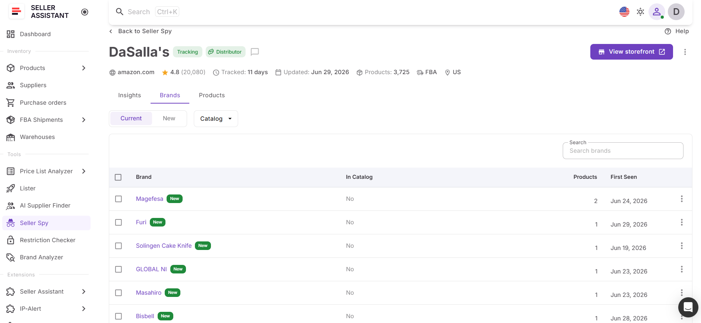Open Dashboard in the sidebar
The image size is (701, 323).
pos(46,34)
